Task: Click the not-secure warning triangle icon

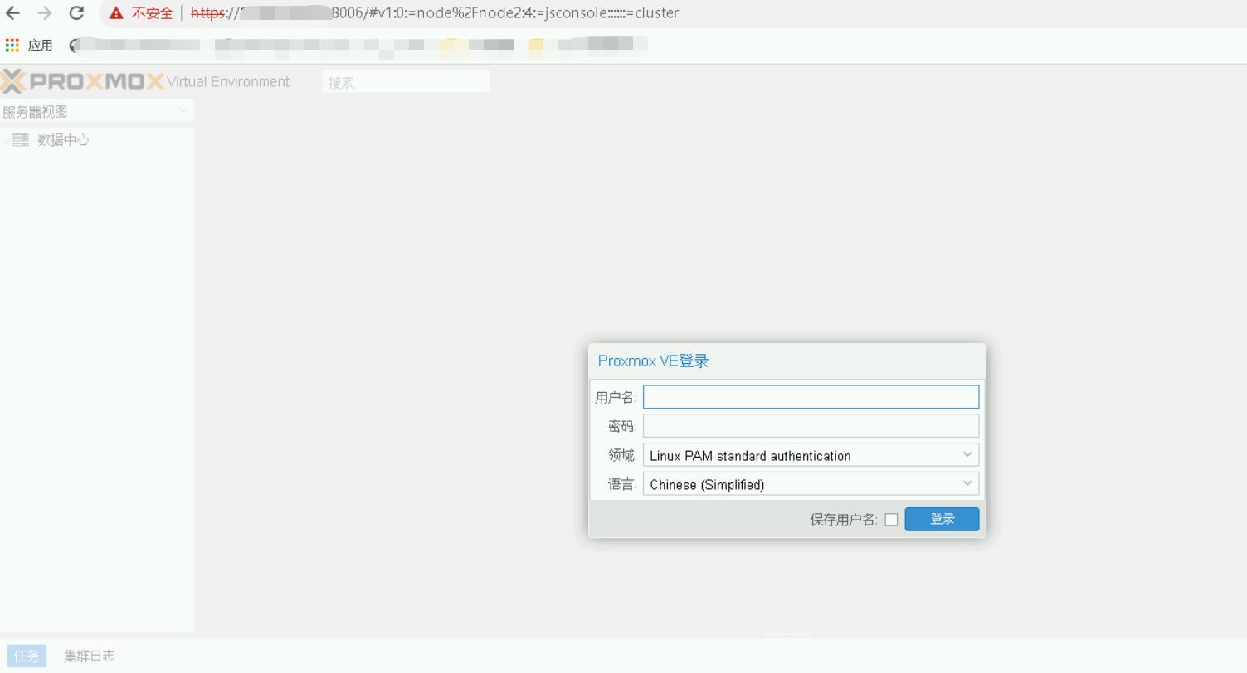Action: click(x=116, y=13)
